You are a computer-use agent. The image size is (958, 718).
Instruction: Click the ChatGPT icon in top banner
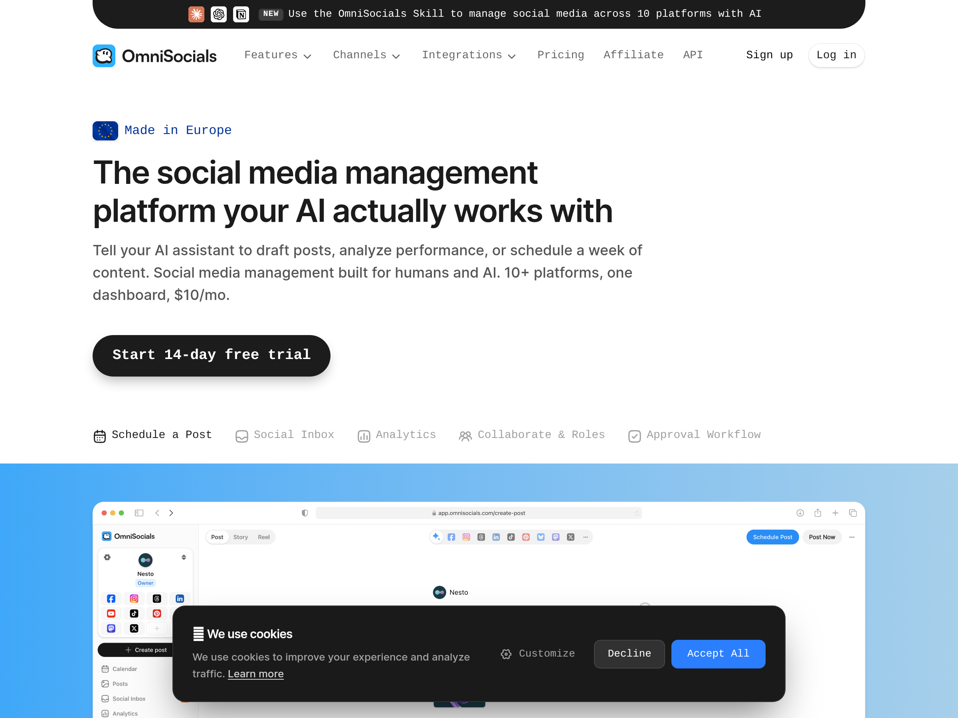[x=219, y=14]
